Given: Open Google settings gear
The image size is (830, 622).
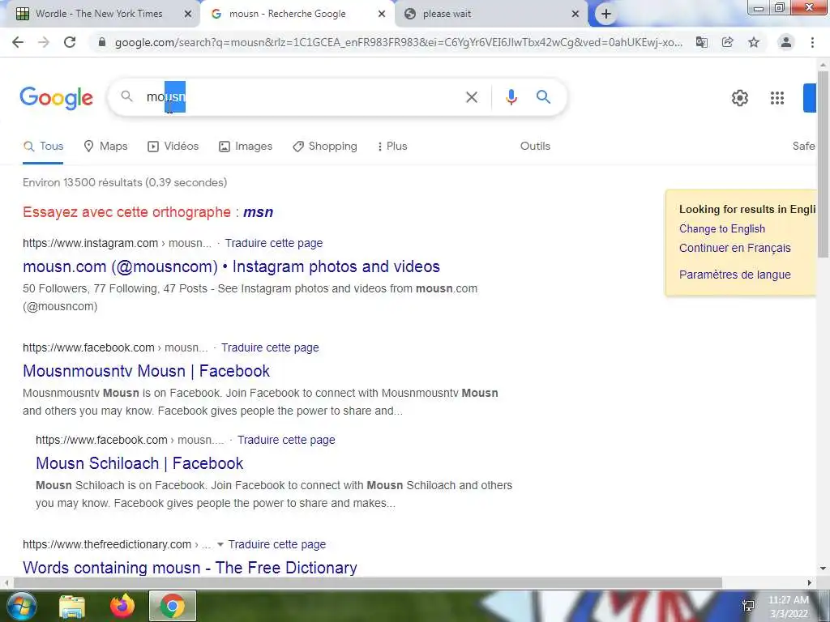Looking at the screenshot, I should (739, 98).
